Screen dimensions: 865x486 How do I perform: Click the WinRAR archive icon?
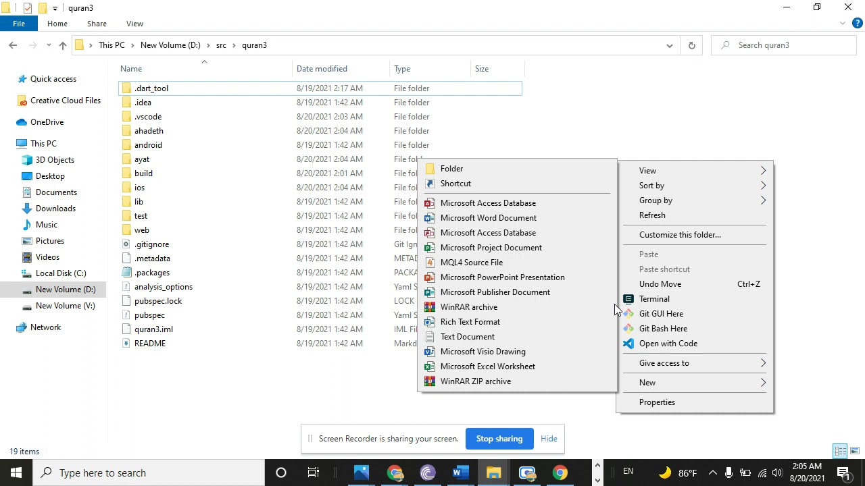pos(429,307)
